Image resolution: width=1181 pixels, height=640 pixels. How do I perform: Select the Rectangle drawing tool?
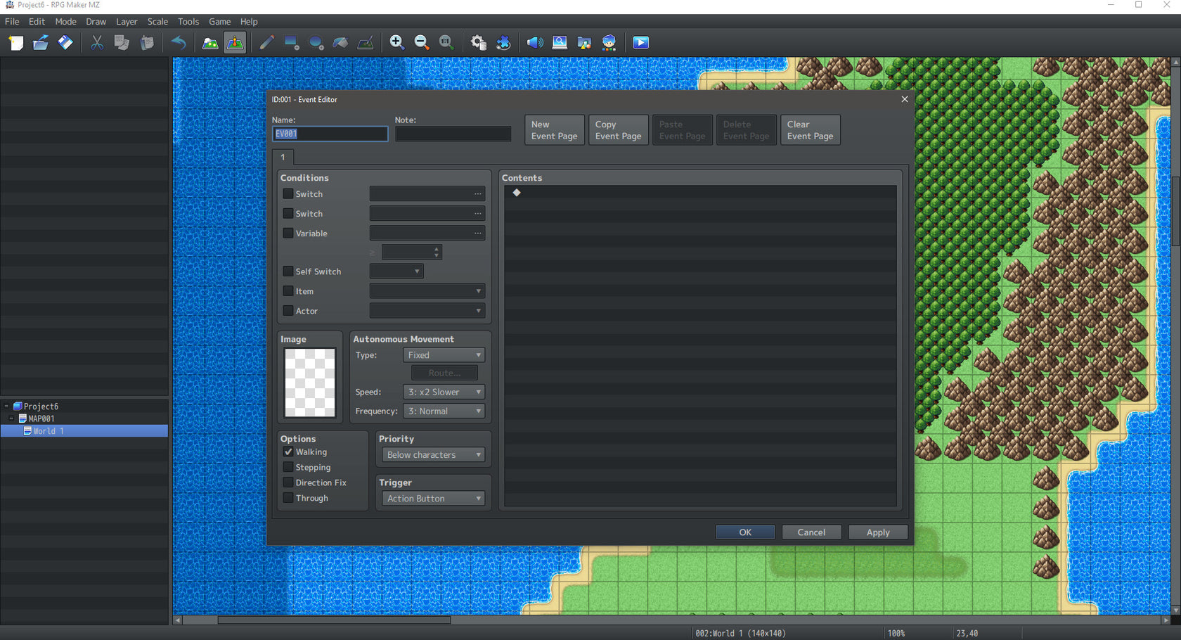pos(291,42)
